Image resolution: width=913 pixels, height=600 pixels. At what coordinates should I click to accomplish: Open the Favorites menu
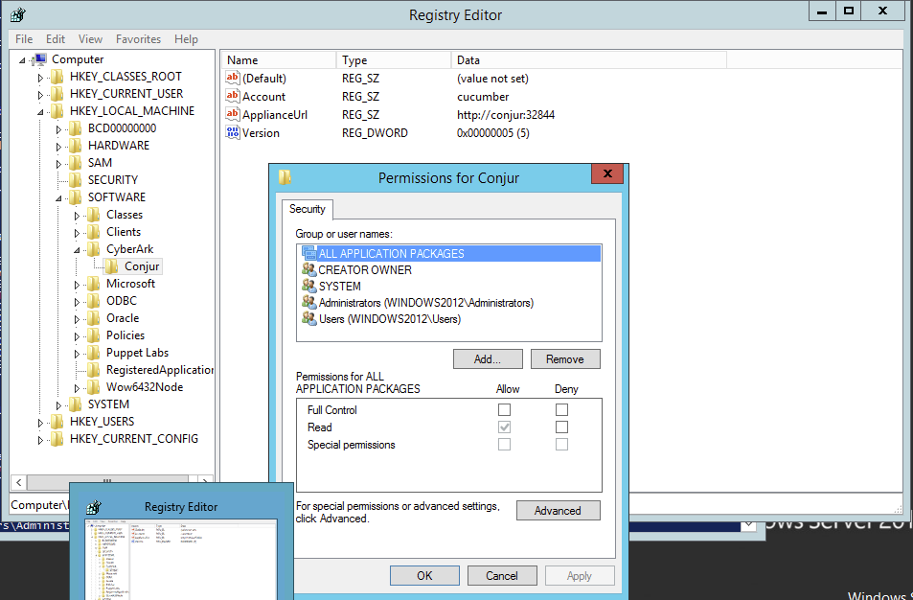click(137, 39)
